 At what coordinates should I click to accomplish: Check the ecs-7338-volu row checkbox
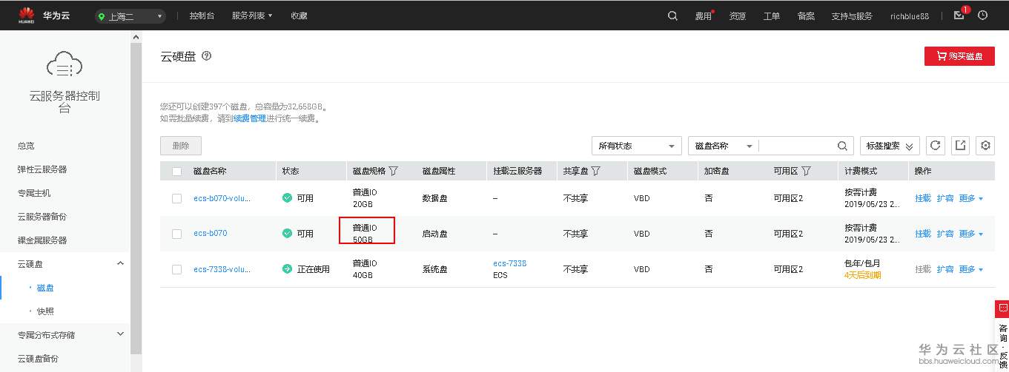click(176, 269)
